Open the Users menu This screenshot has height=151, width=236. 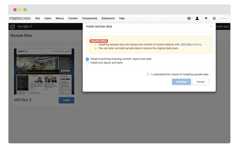(48, 18)
